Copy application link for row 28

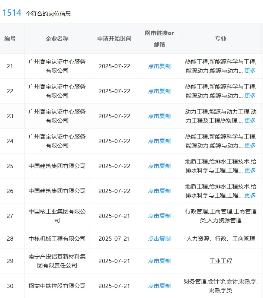pyautogui.click(x=159, y=238)
